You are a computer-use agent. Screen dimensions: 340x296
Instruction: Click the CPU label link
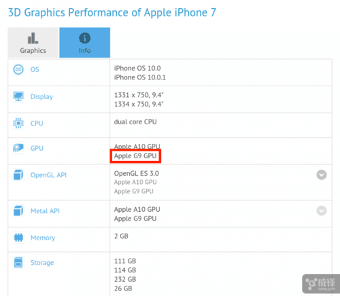(37, 124)
